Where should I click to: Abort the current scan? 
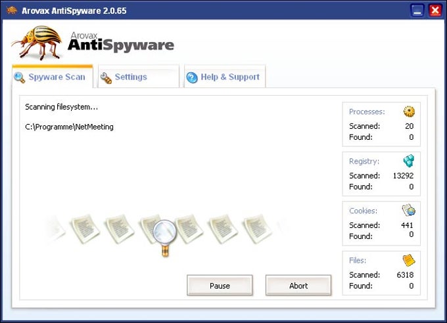pyautogui.click(x=298, y=286)
